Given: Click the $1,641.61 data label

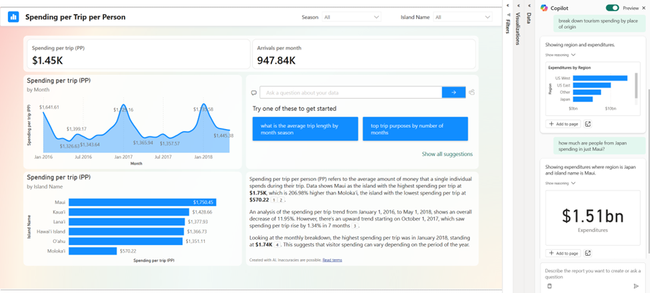Looking at the screenshot, I should [49, 107].
